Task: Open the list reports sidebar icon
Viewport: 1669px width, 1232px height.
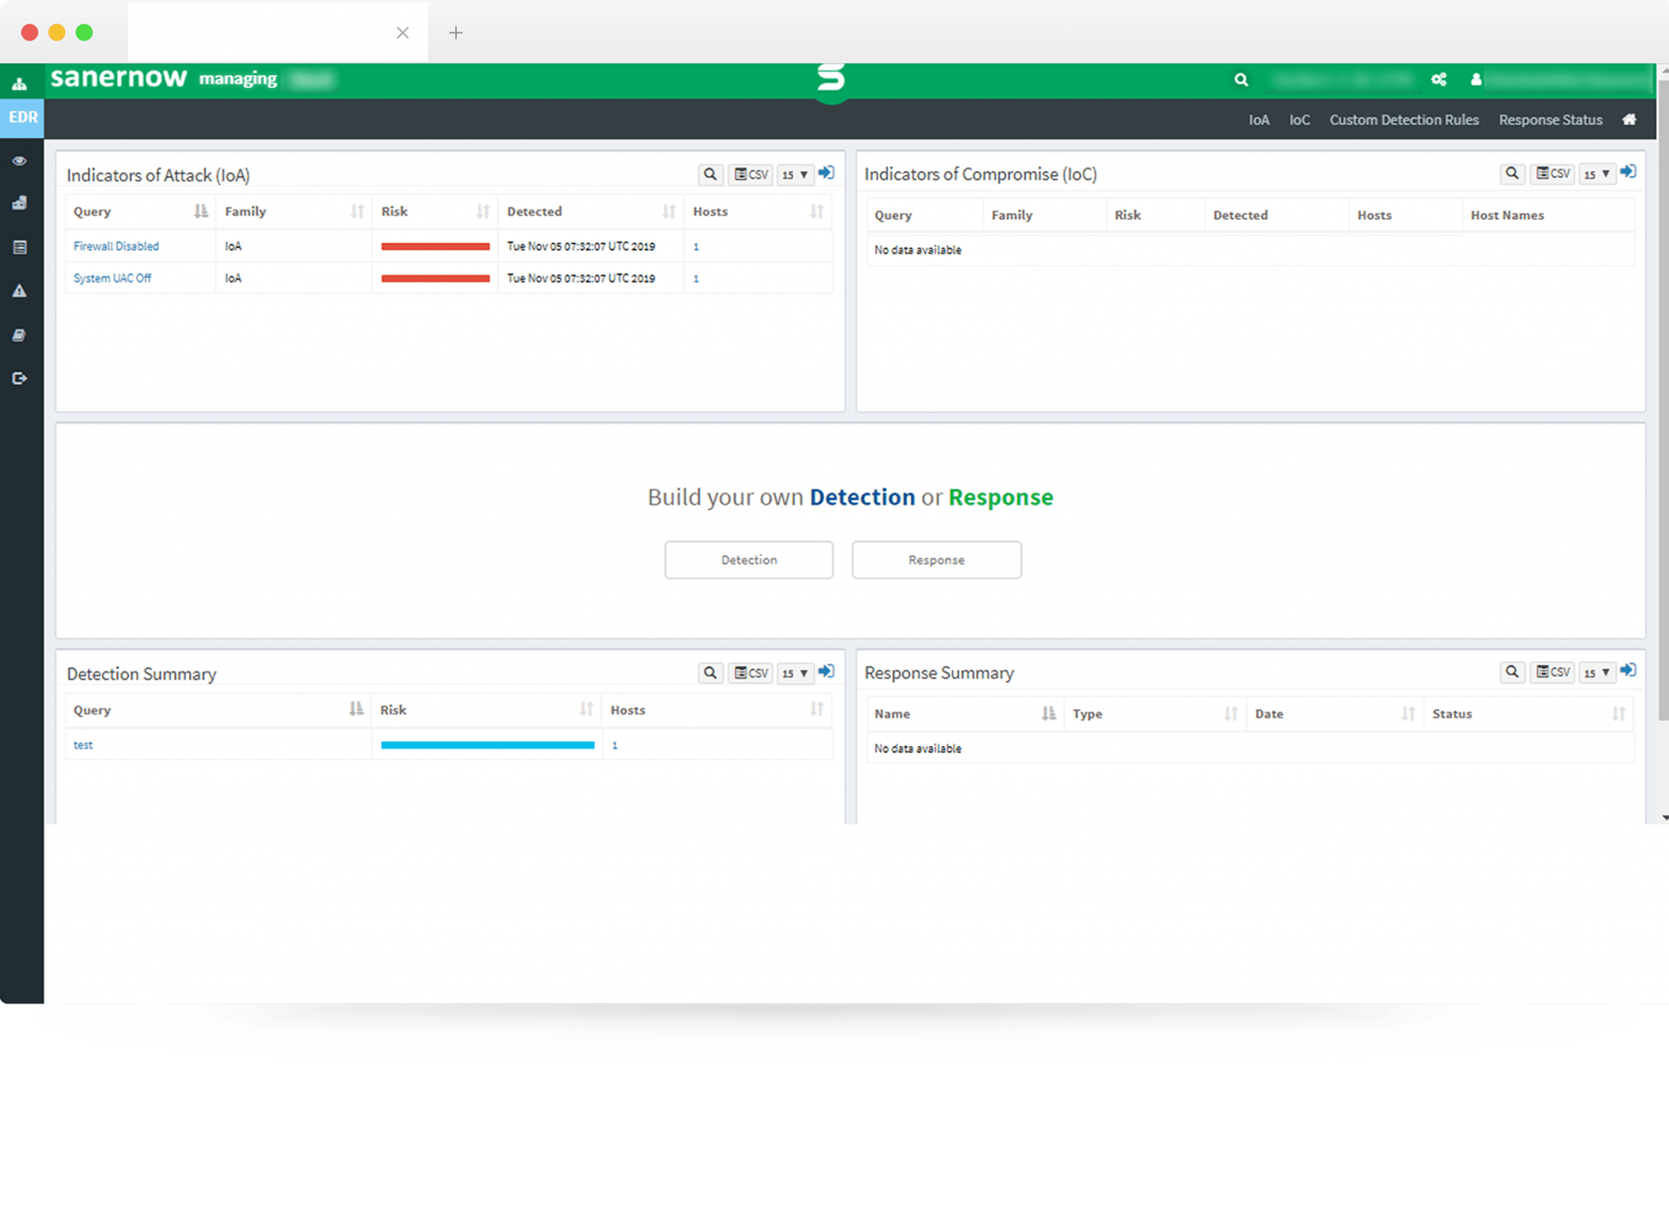Action: pos(20,247)
